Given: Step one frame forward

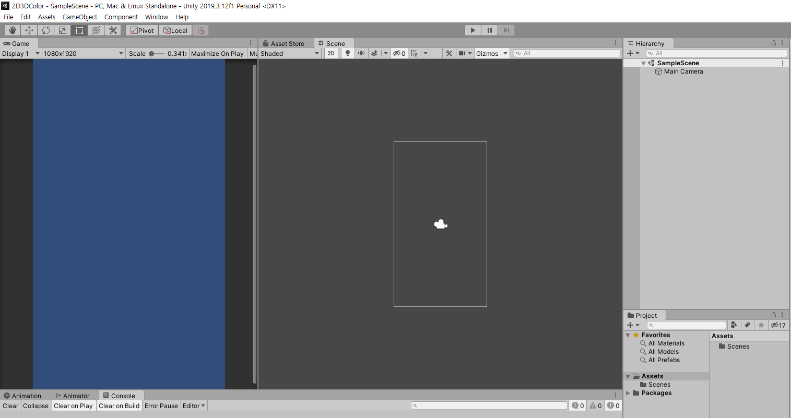Looking at the screenshot, I should pos(506,30).
